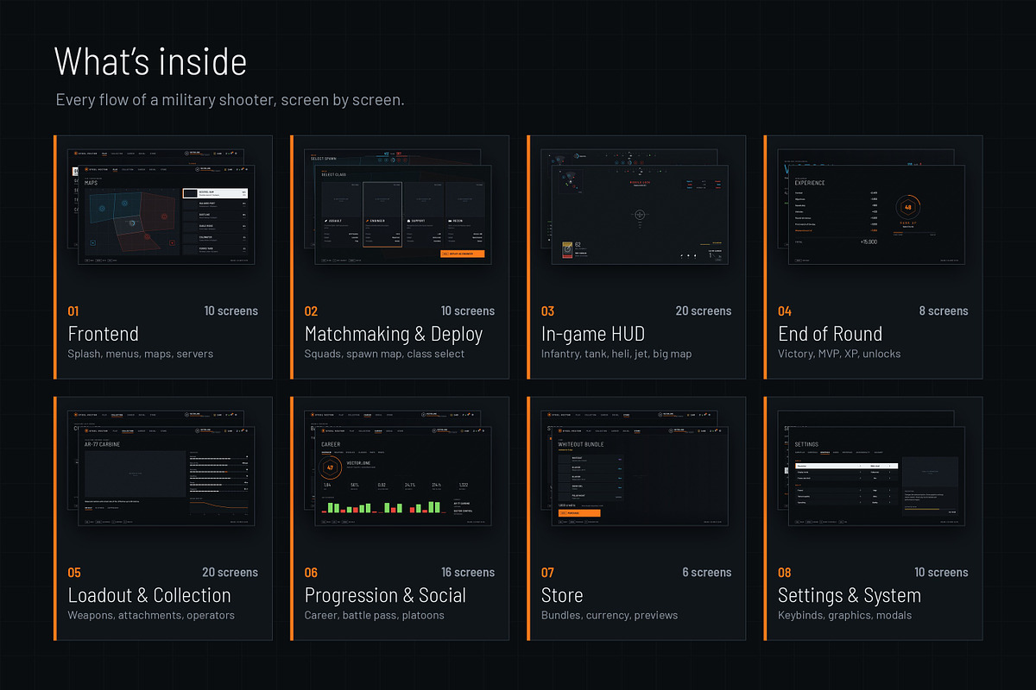1036x690 pixels.
Task: Click the orange number 05
Action: coord(74,572)
